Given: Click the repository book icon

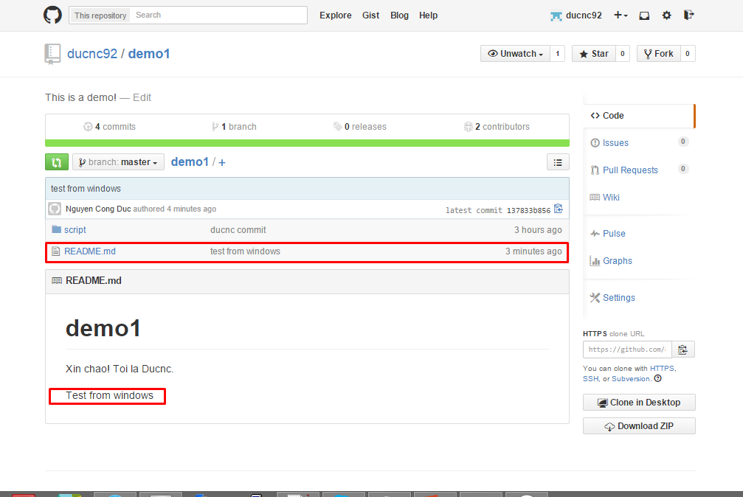Looking at the screenshot, I should pyautogui.click(x=52, y=54).
